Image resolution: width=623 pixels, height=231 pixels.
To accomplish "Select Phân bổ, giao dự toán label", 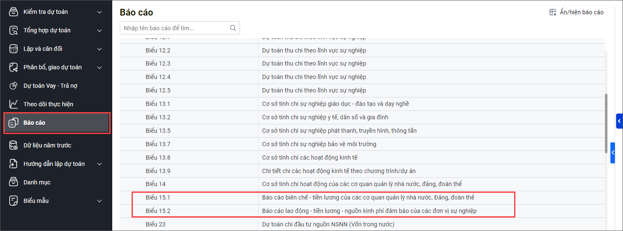I will pos(53,67).
